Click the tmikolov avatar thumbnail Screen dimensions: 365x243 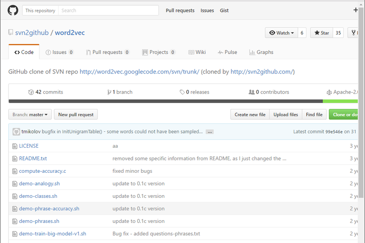[16, 132]
